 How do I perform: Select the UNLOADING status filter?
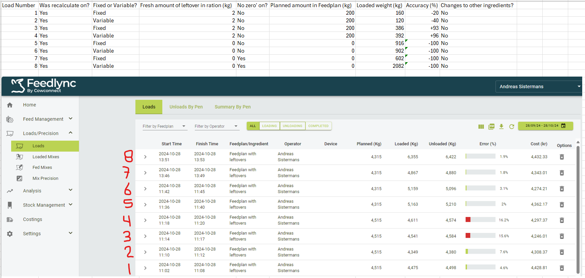tap(293, 126)
